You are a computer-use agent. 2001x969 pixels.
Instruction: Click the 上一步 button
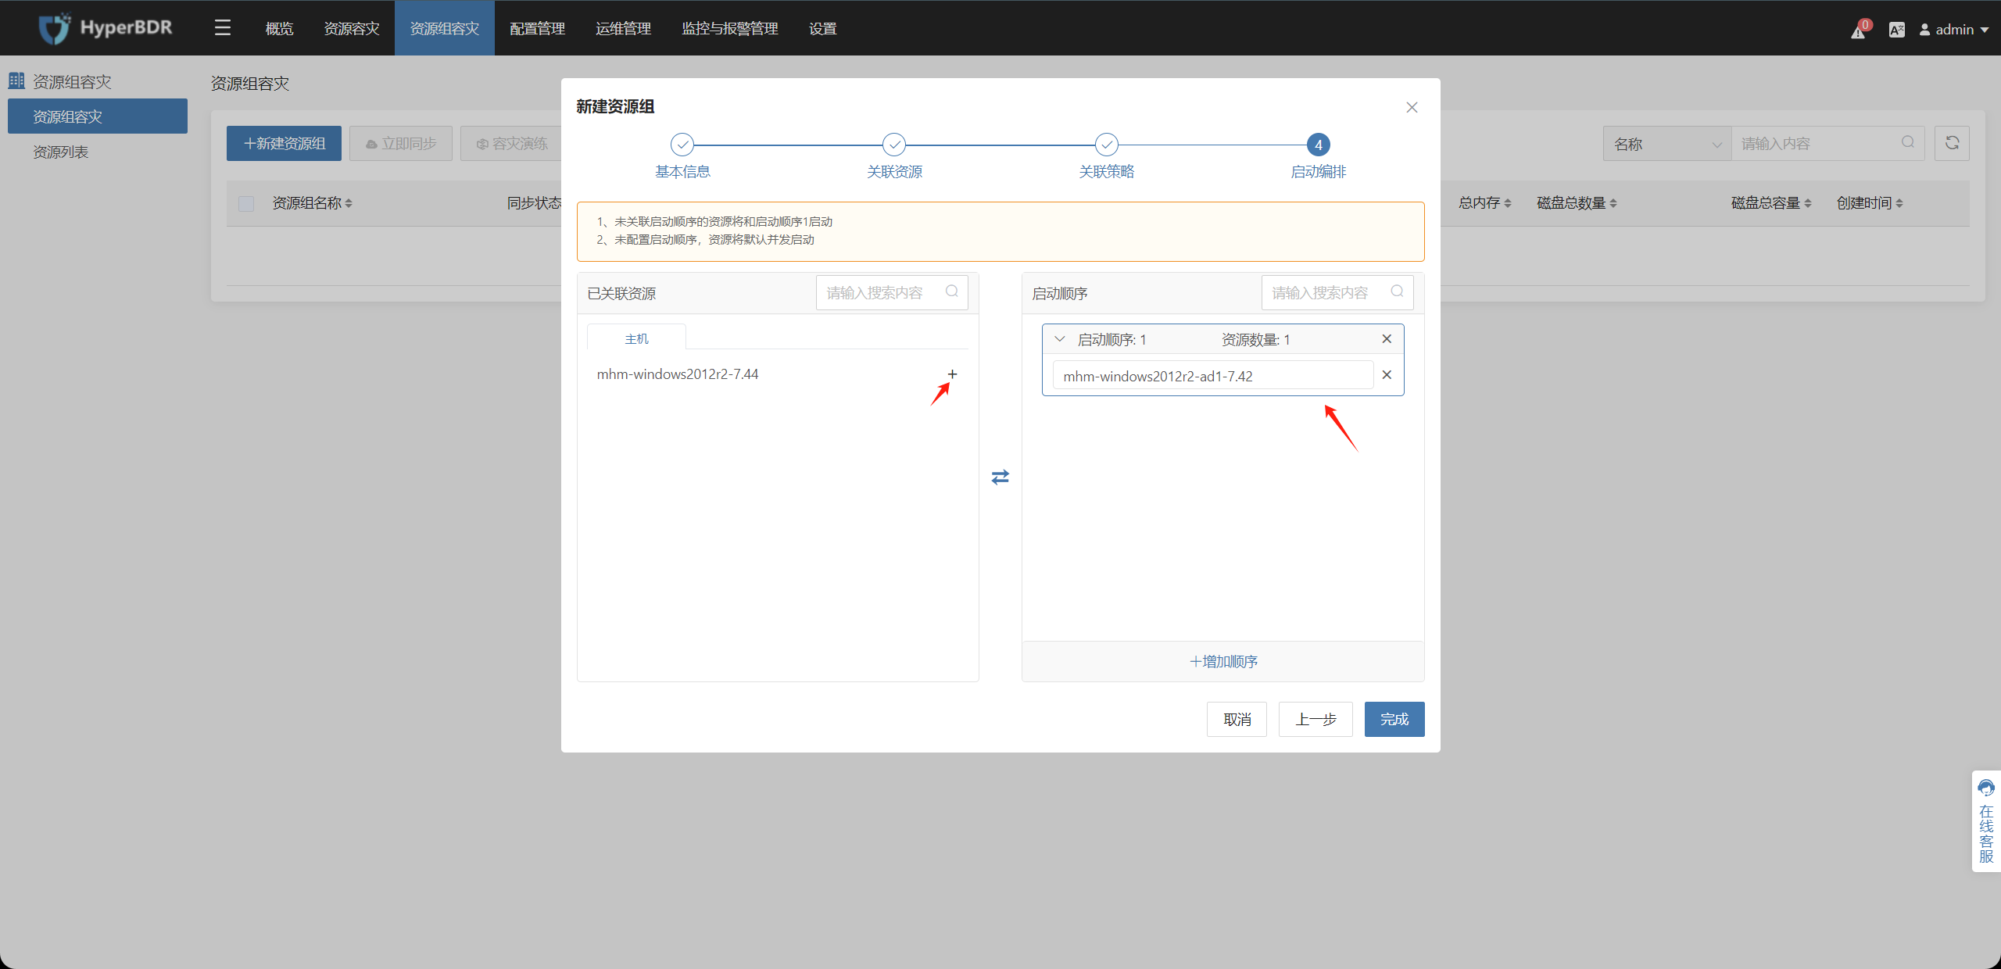click(1316, 719)
